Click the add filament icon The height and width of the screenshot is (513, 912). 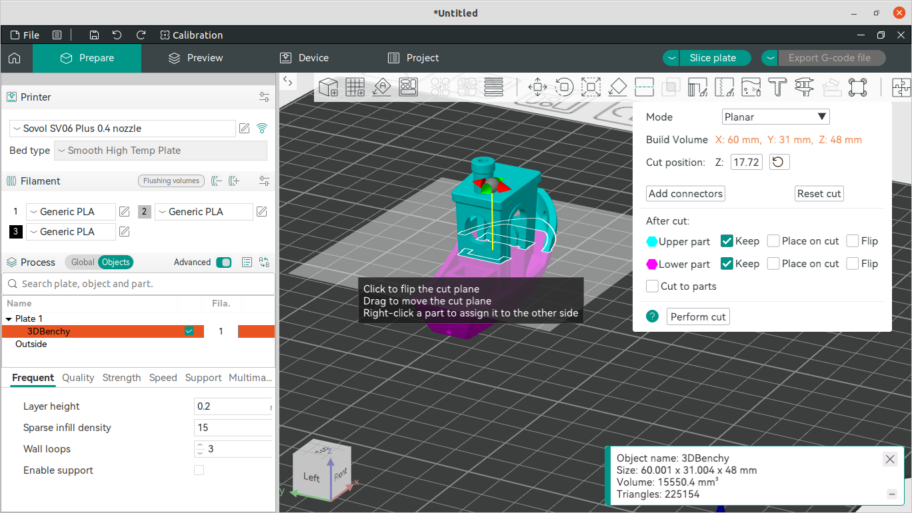point(233,181)
